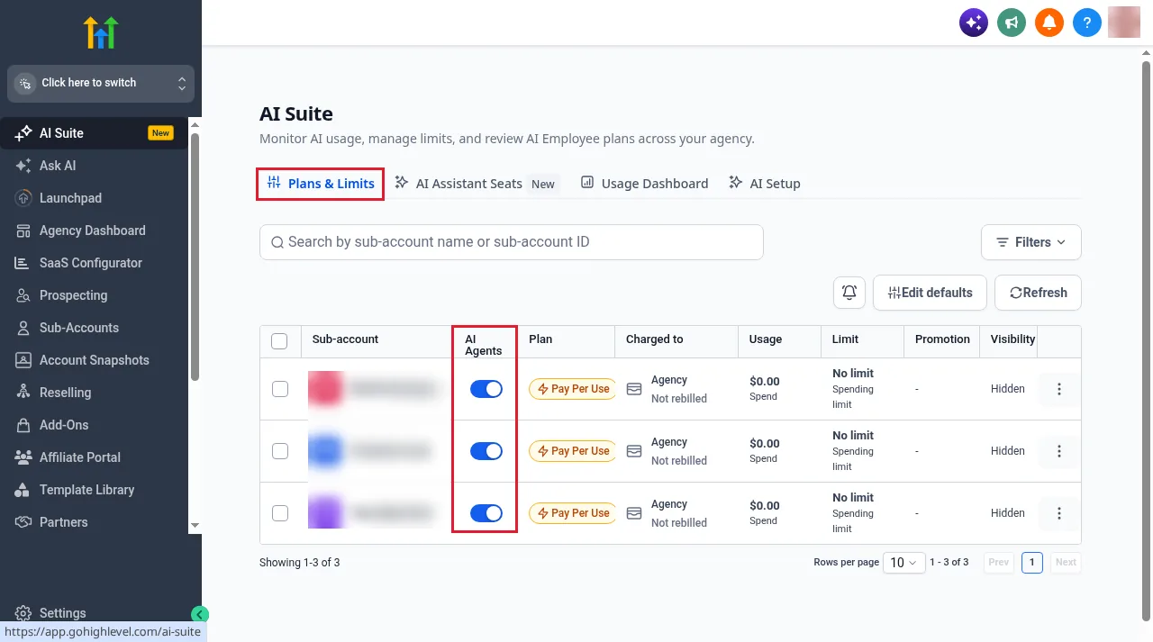
Task: Click the Usage column header
Action: point(766,339)
